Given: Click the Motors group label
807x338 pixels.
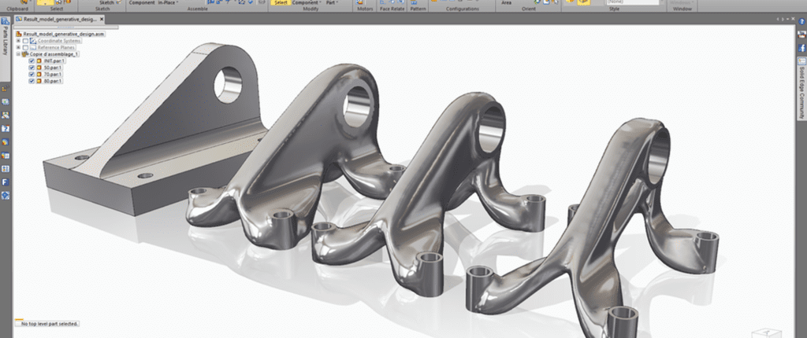Looking at the screenshot, I should coord(365,9).
